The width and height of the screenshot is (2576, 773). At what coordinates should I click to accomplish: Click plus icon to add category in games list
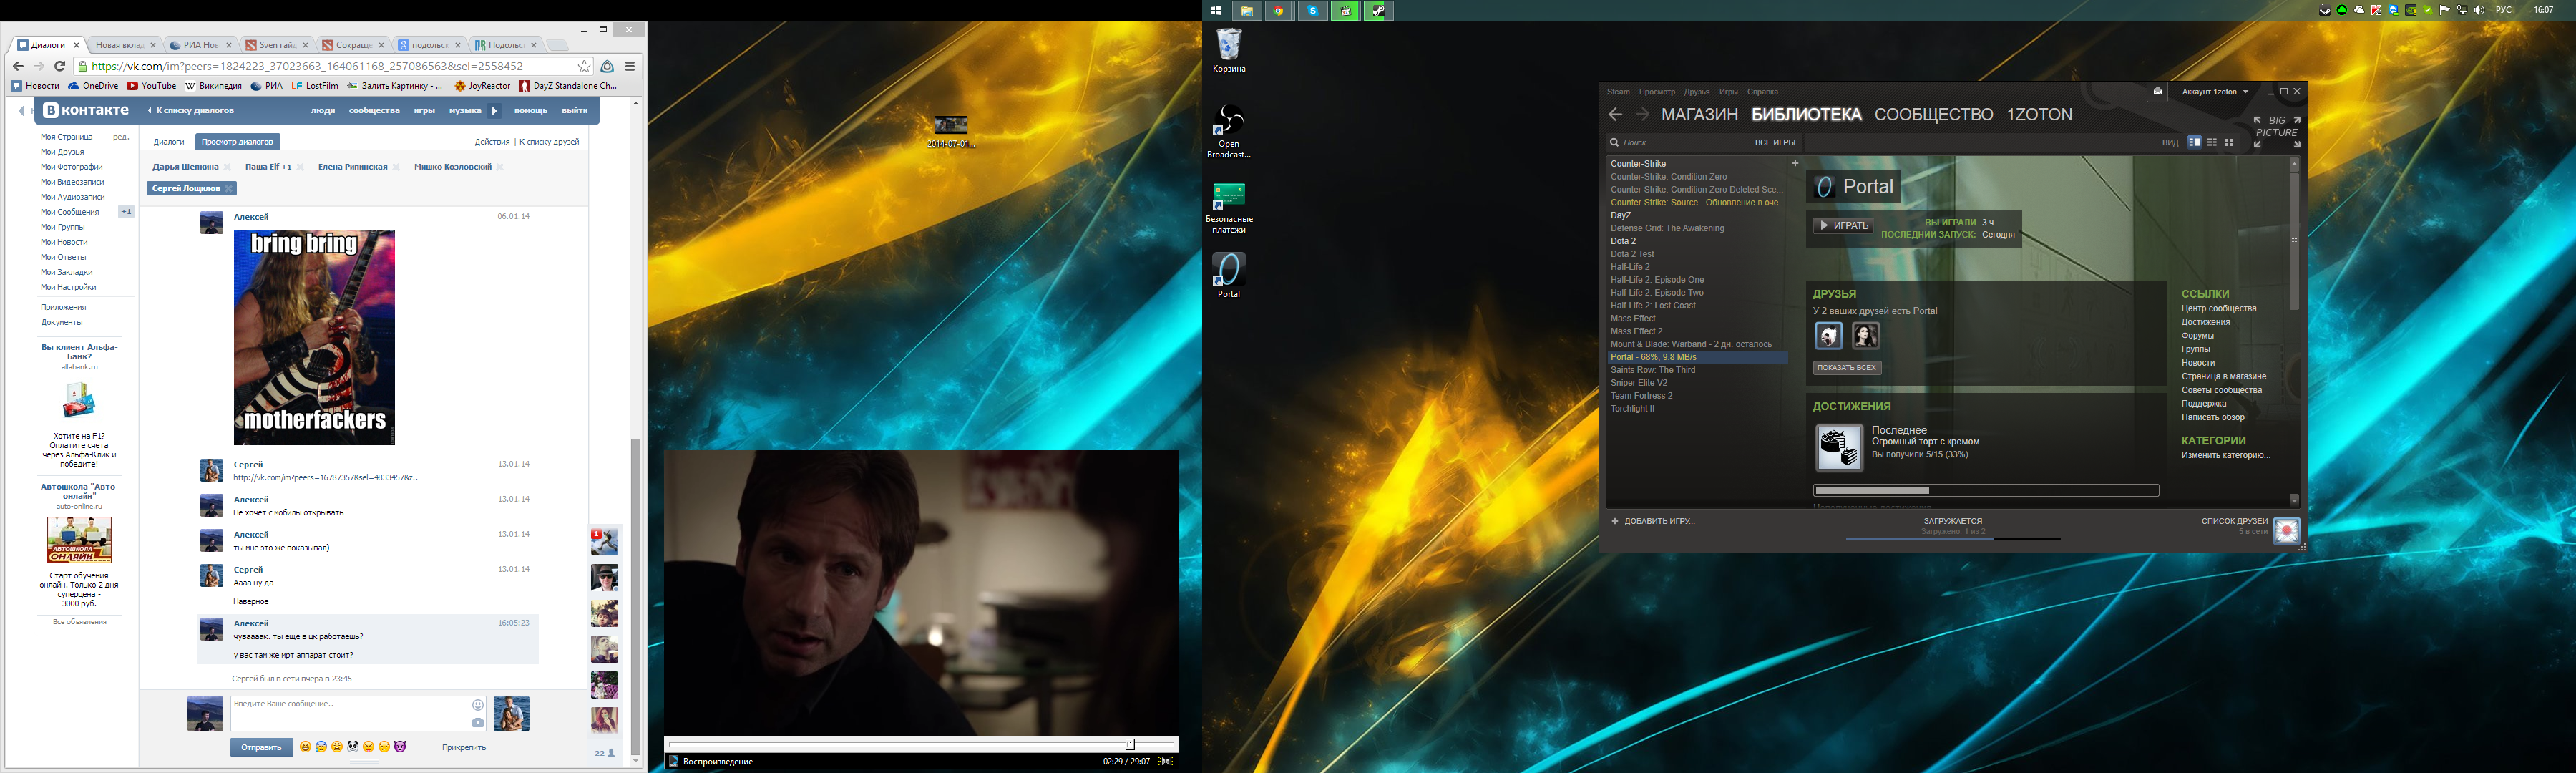1795,163
